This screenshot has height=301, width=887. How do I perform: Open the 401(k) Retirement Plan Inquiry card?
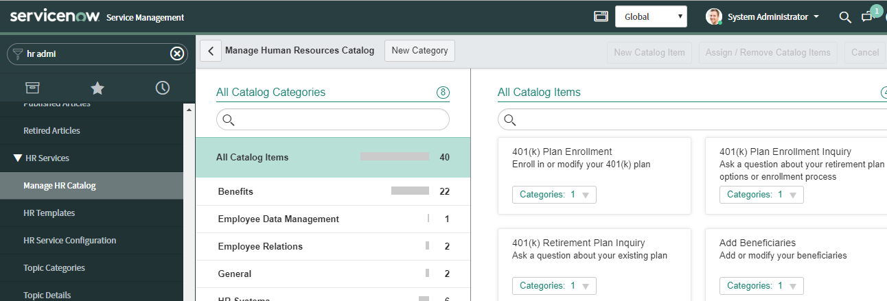(x=595, y=265)
